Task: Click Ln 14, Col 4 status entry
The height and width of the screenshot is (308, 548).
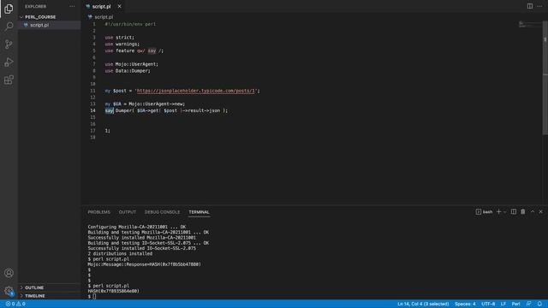Action: click(423, 304)
